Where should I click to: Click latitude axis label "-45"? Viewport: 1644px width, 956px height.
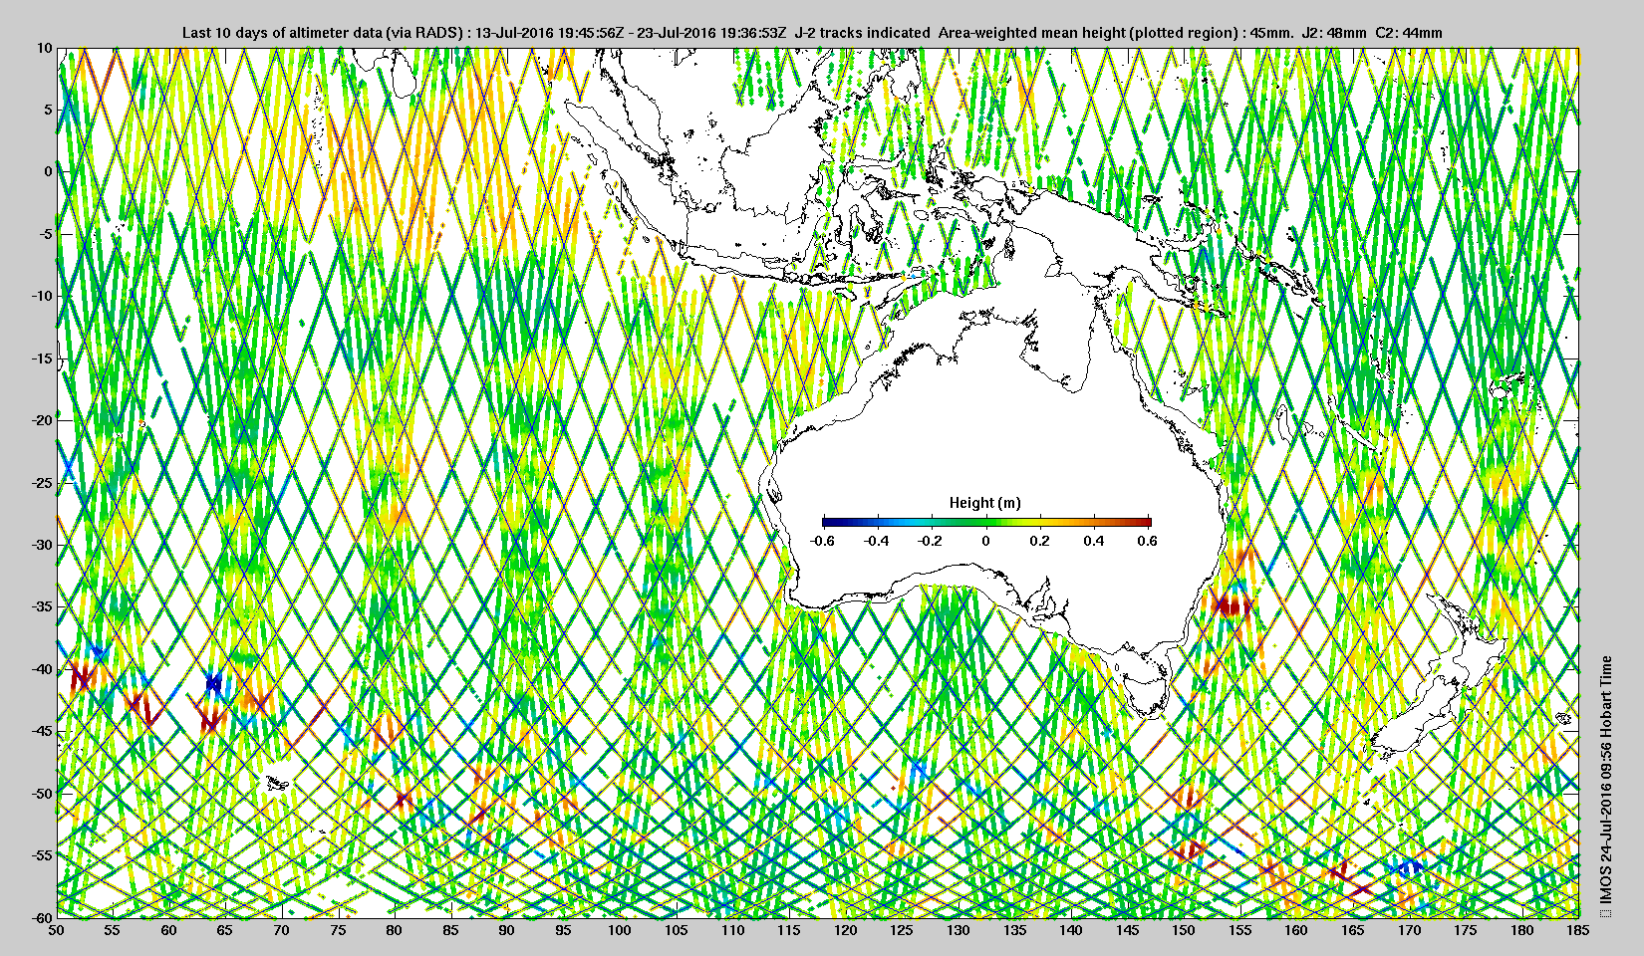[42, 731]
